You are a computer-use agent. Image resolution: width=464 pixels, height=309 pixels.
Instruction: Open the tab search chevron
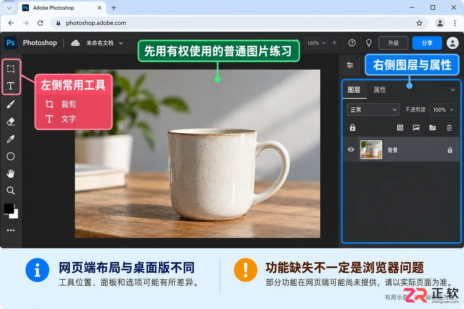point(9,8)
